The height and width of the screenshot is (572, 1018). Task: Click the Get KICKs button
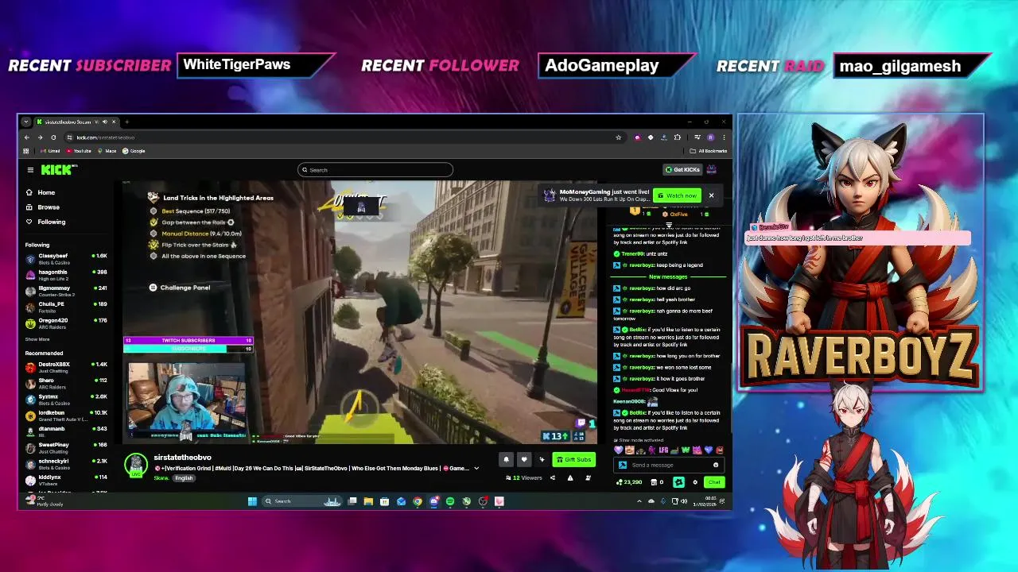pyautogui.click(x=683, y=169)
